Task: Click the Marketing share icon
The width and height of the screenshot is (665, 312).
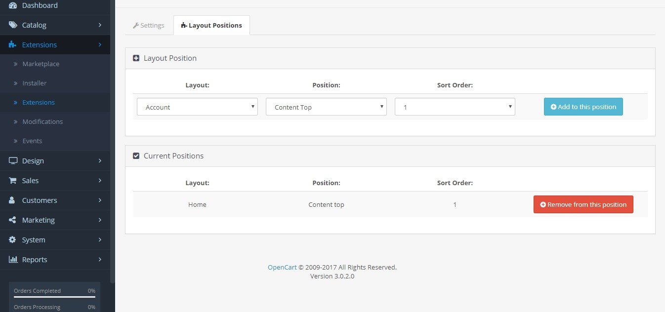Action: [x=13, y=220]
